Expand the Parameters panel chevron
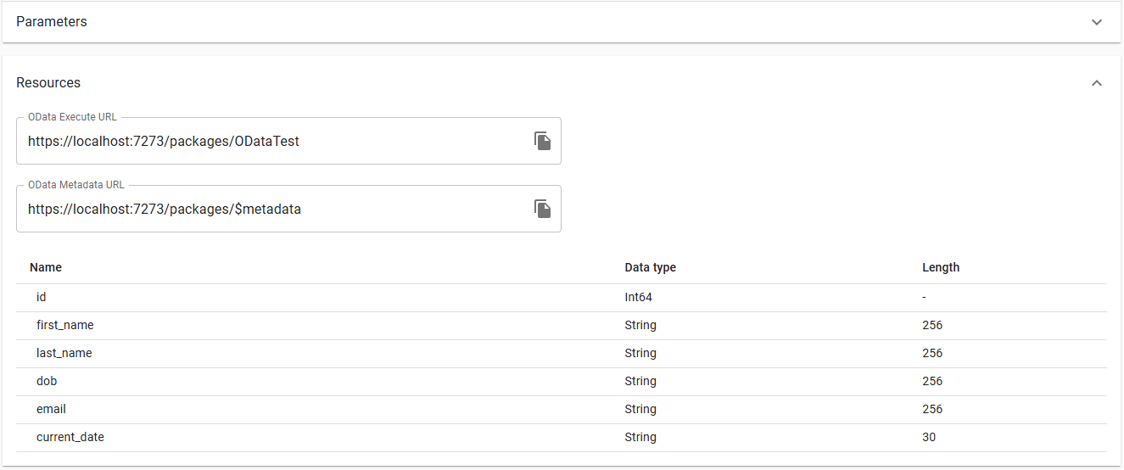This screenshot has width=1124, height=470. [1097, 22]
